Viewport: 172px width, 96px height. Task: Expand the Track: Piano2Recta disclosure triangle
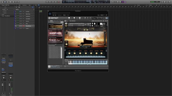pos(1,16)
